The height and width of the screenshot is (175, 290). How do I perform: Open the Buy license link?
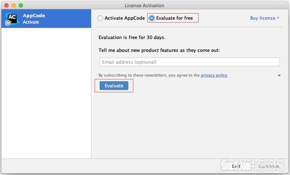[265, 18]
